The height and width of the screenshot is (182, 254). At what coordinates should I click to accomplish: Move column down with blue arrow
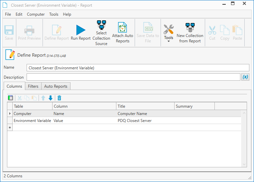tap(51, 98)
